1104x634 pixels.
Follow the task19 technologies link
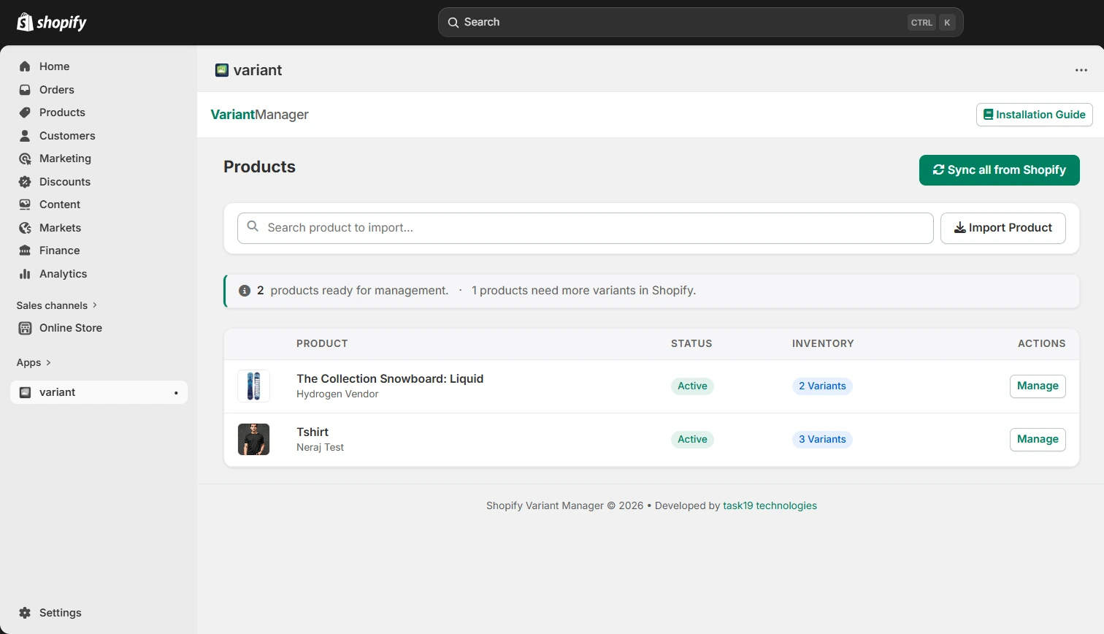(770, 505)
